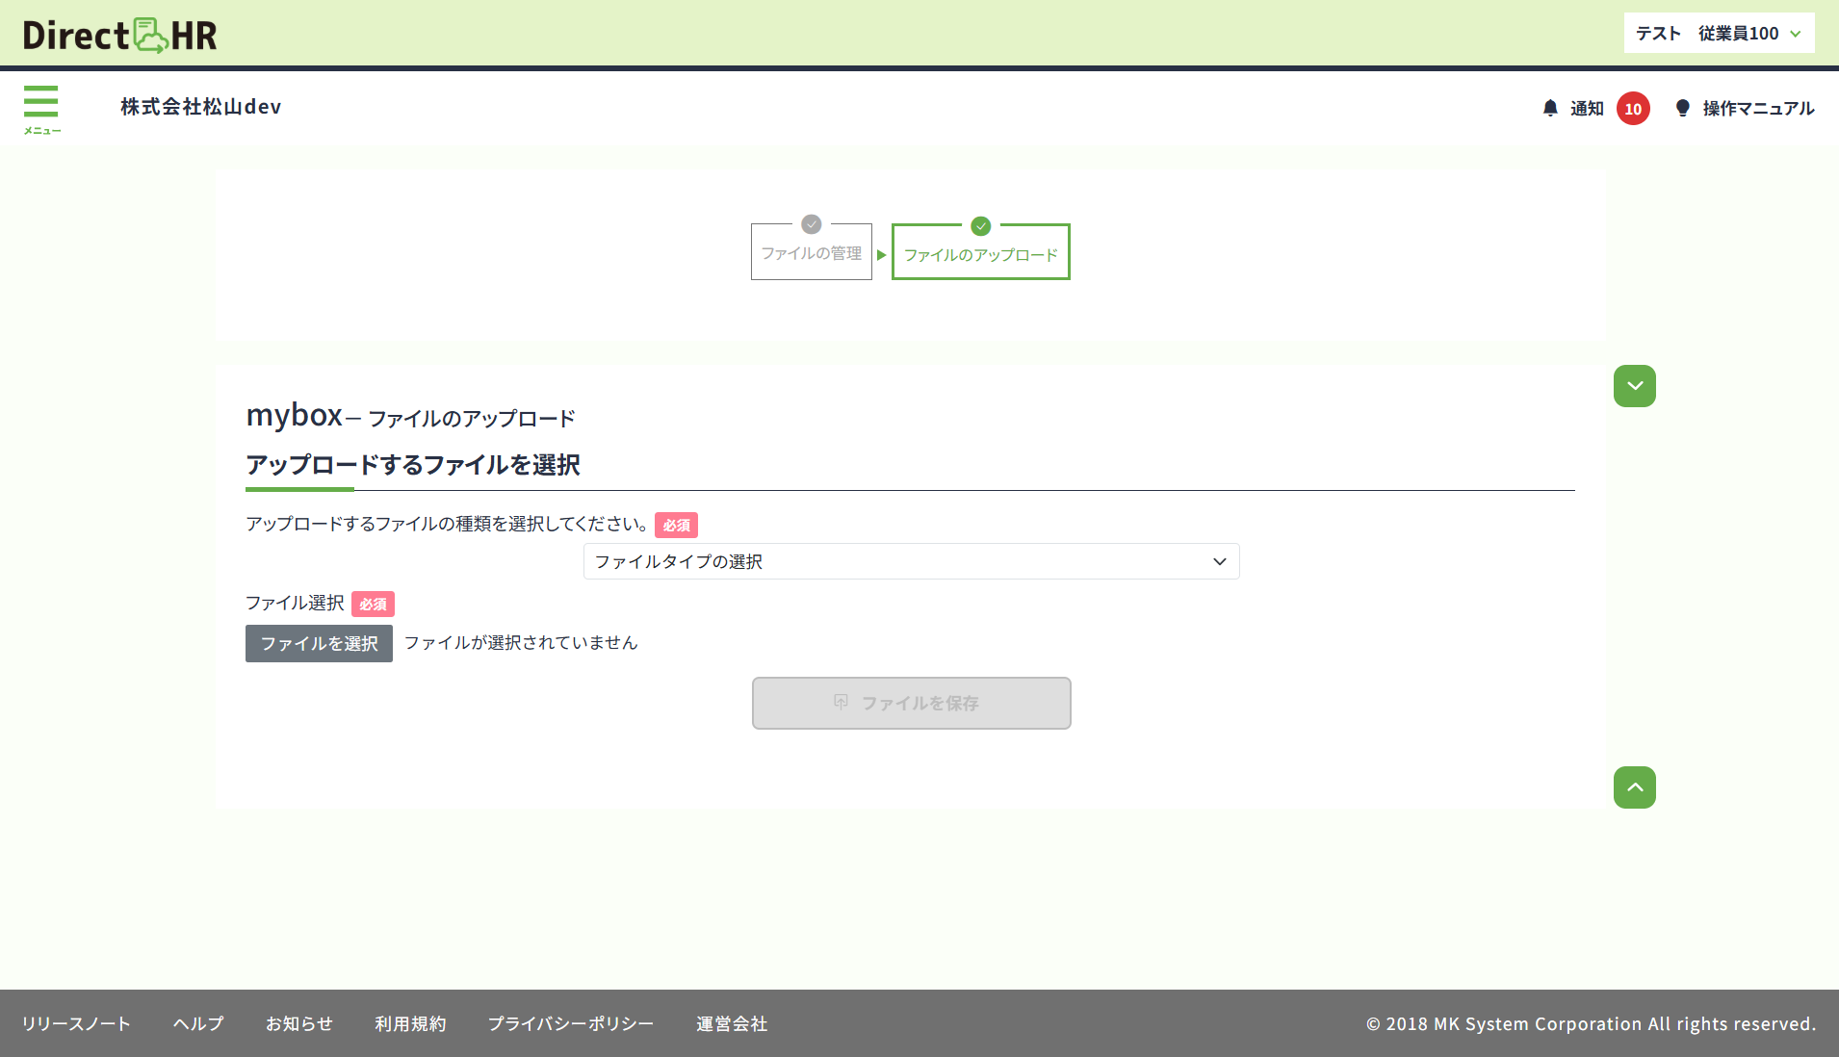Open the プライバシーポリシー footer link

click(570, 1023)
